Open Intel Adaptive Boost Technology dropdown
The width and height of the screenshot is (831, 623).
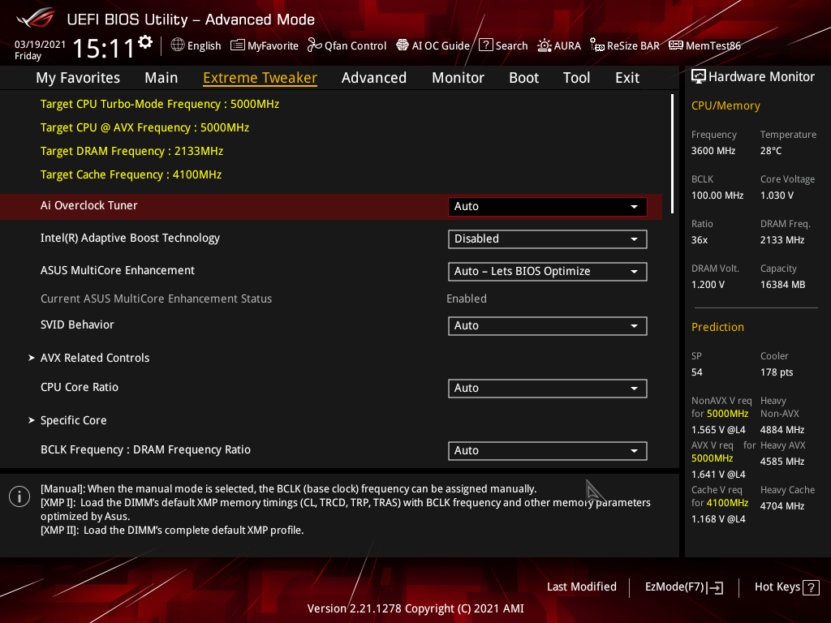pos(548,239)
